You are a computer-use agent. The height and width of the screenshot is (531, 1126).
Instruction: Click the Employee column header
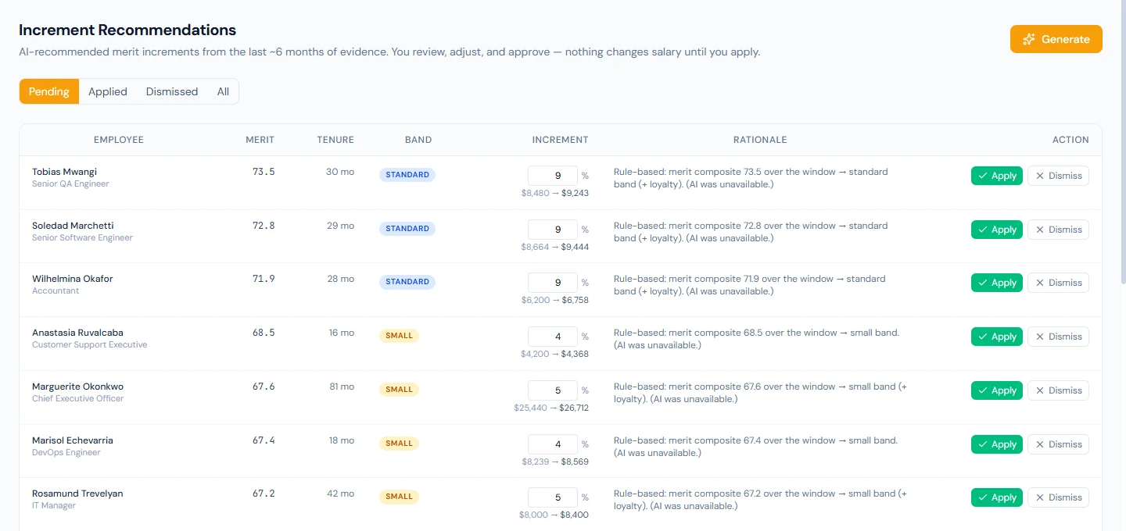119,140
